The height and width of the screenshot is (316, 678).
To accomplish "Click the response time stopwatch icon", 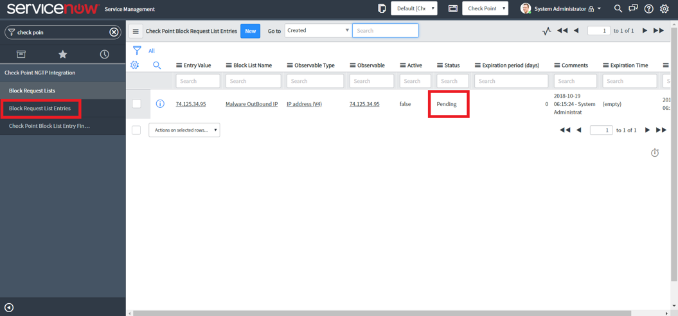I will 655,153.
